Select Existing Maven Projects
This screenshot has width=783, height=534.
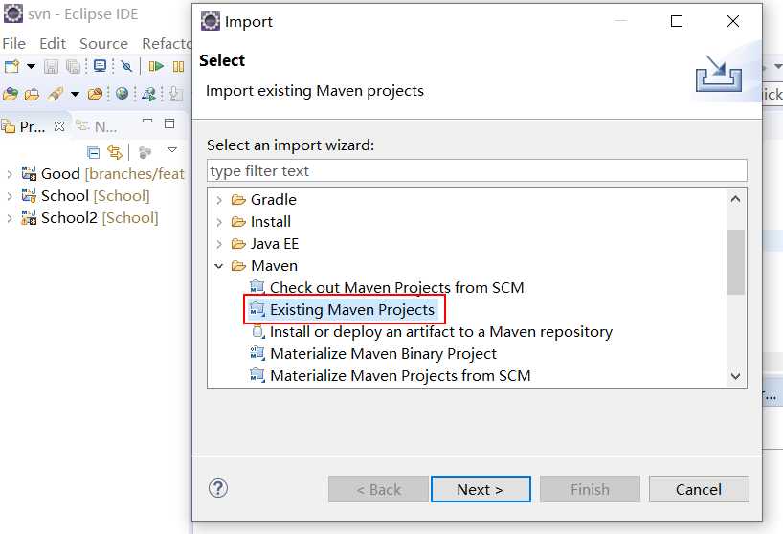(343, 309)
